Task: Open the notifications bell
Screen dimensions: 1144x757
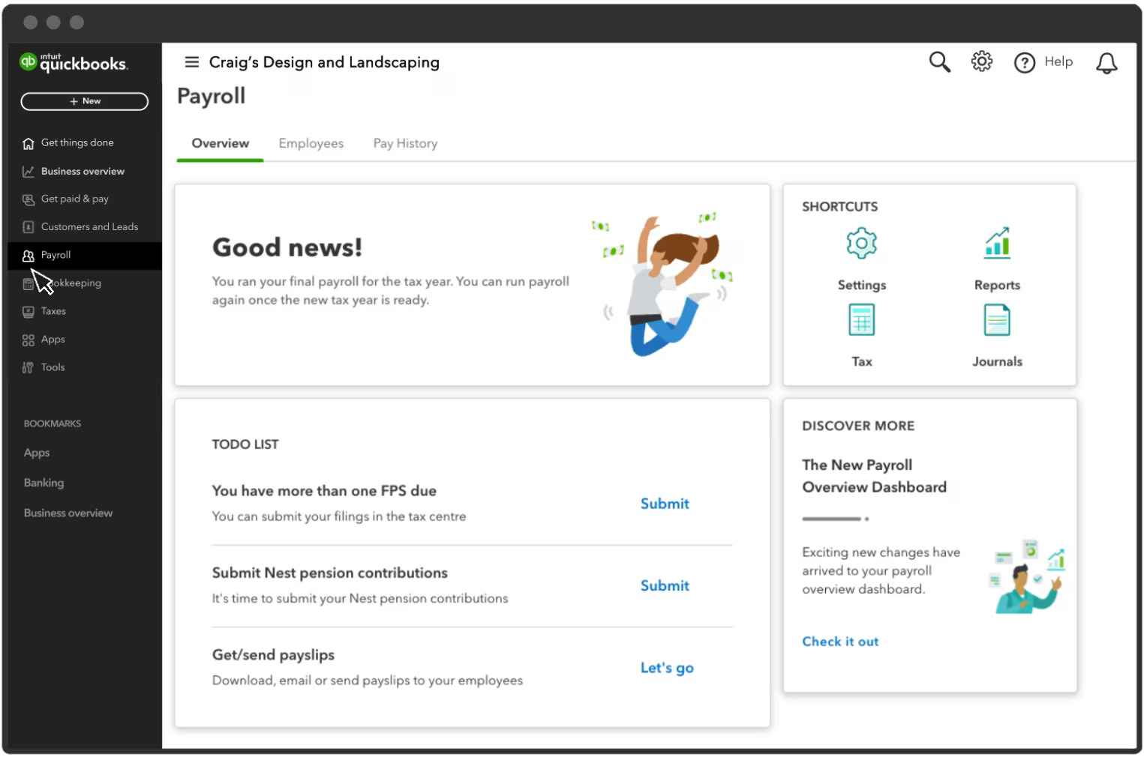Action: 1107,63
